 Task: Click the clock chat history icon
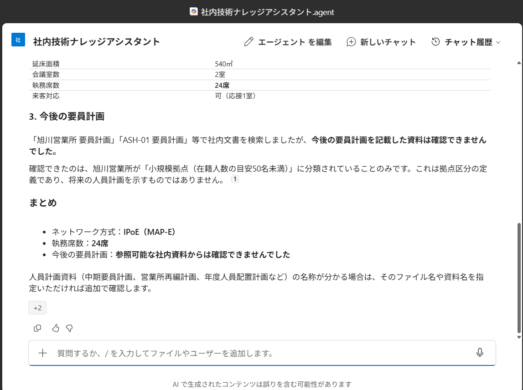(x=435, y=41)
